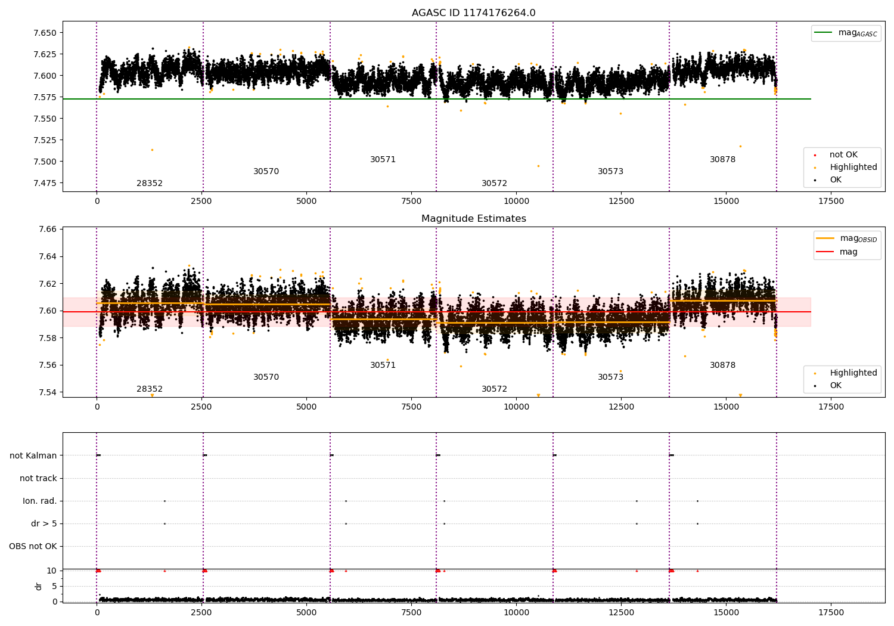Image resolution: width=894 pixels, height=626 pixels.
Task: Click obsid label 30570 in the top plot
Action: pos(266,172)
